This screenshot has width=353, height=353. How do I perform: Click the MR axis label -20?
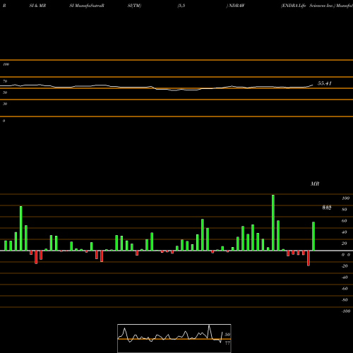click(345, 266)
